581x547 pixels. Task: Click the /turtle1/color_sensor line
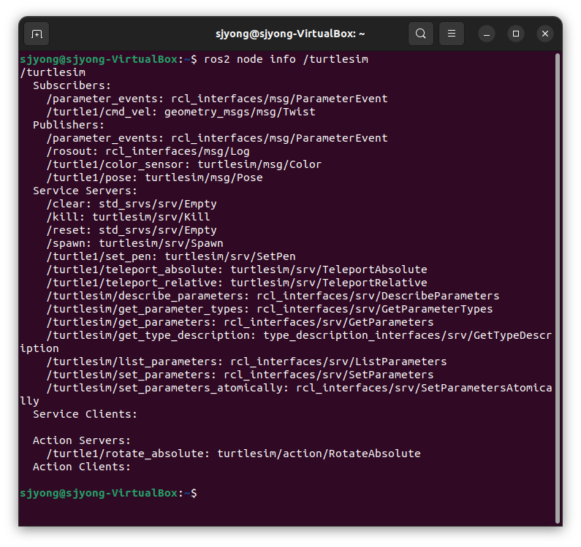click(183, 164)
